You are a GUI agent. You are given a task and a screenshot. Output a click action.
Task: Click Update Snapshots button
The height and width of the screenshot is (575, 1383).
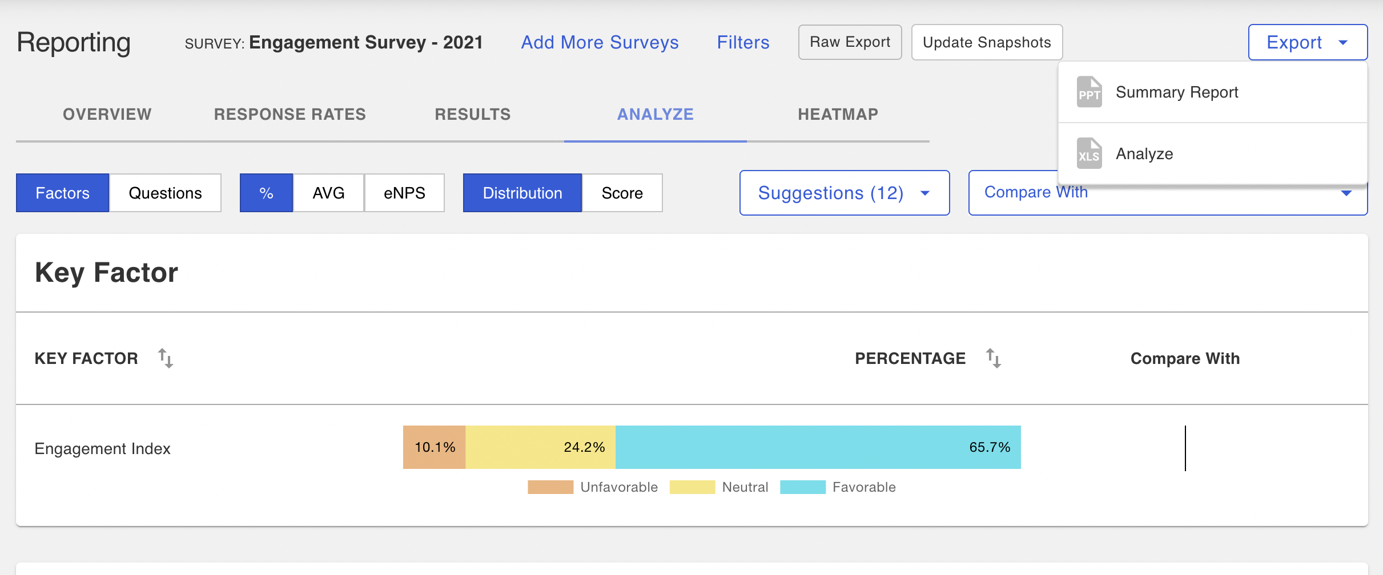987,42
